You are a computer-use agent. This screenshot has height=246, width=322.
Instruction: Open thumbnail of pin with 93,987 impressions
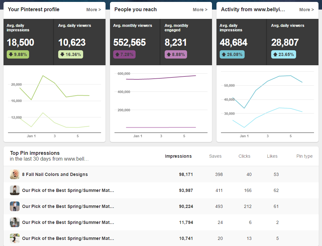point(15,190)
